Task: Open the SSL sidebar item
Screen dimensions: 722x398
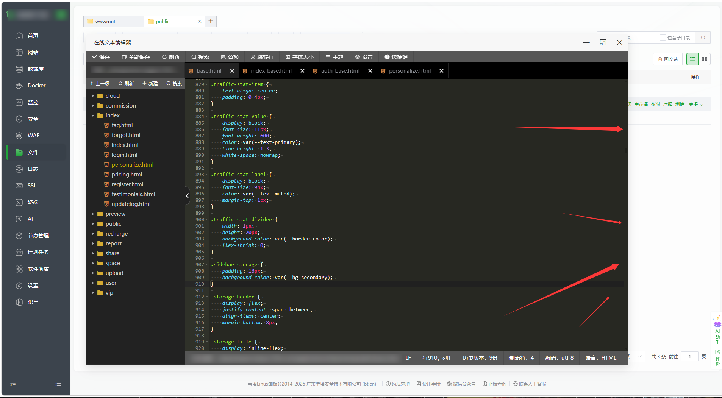Action: pyautogui.click(x=32, y=186)
